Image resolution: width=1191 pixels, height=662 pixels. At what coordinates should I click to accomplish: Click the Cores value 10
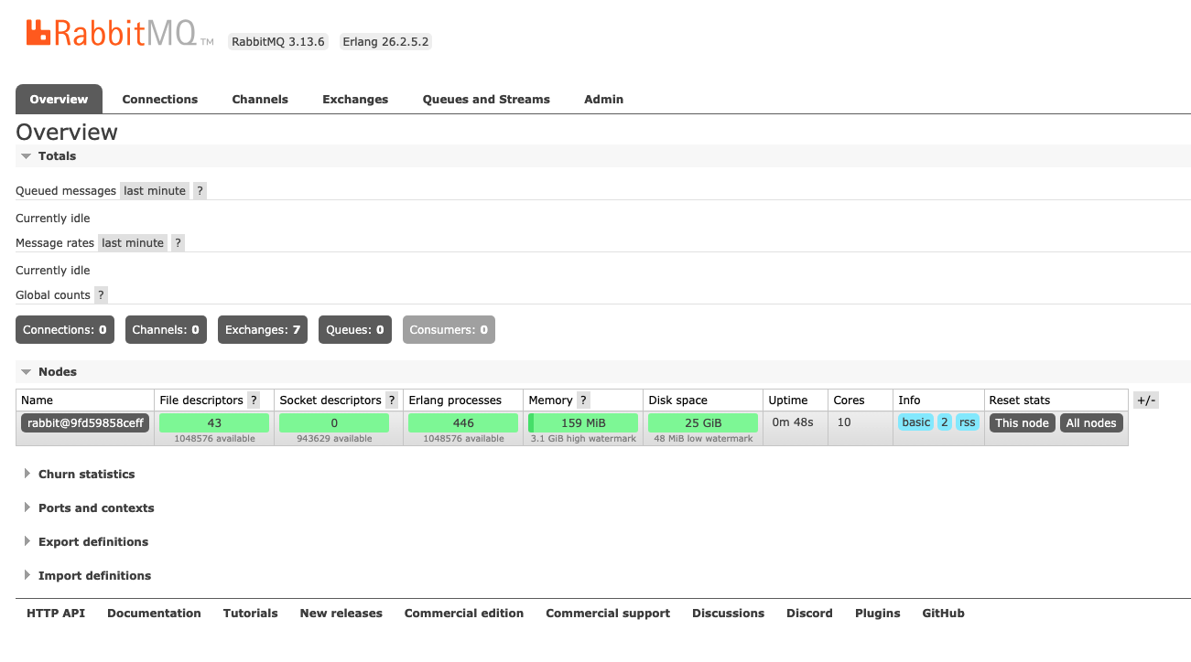(x=844, y=422)
